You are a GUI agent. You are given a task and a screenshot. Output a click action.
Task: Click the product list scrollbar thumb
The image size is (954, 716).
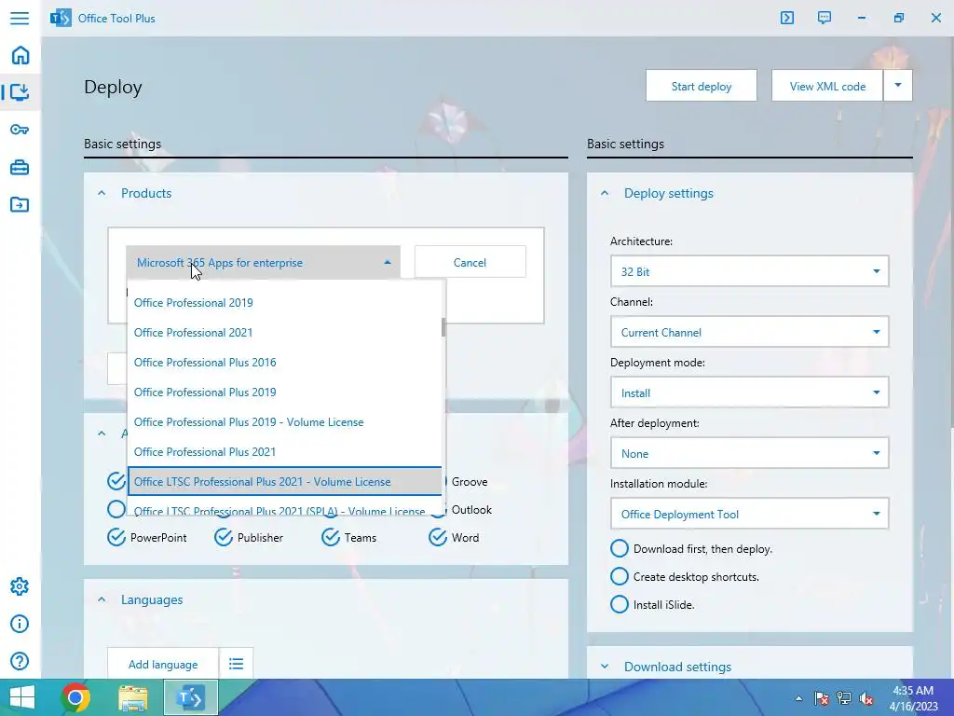443,327
